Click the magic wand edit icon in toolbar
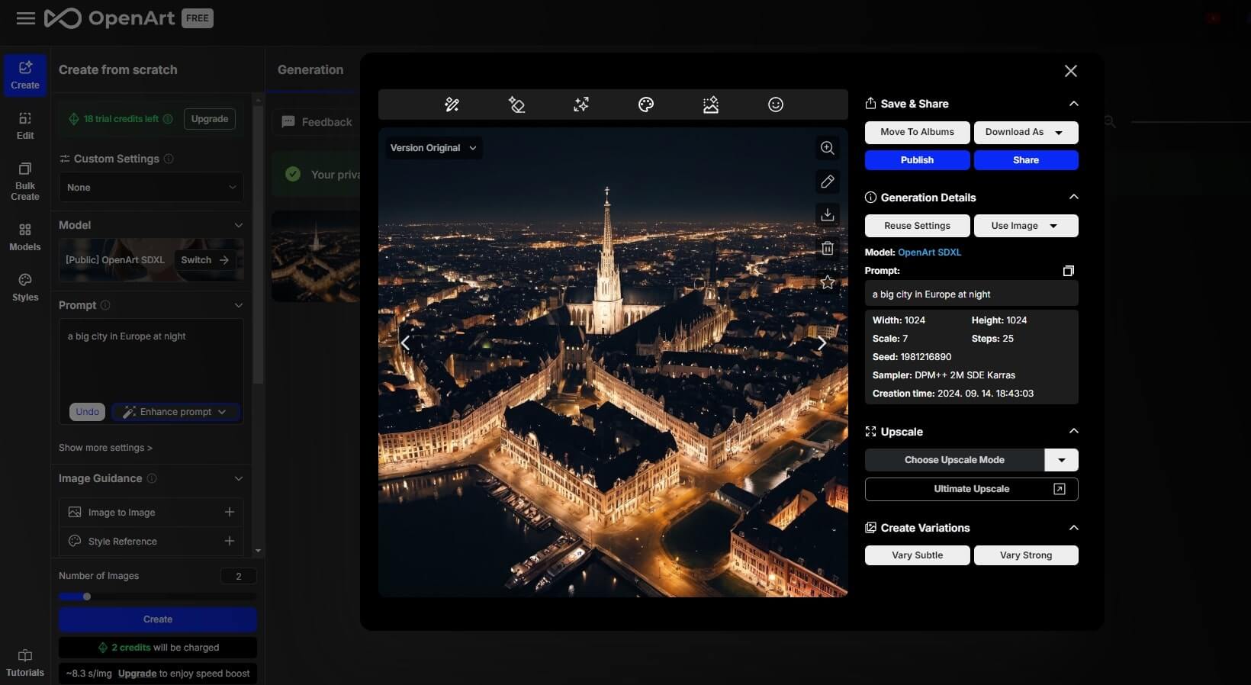Viewport: 1251px width, 685px height. [x=452, y=105]
